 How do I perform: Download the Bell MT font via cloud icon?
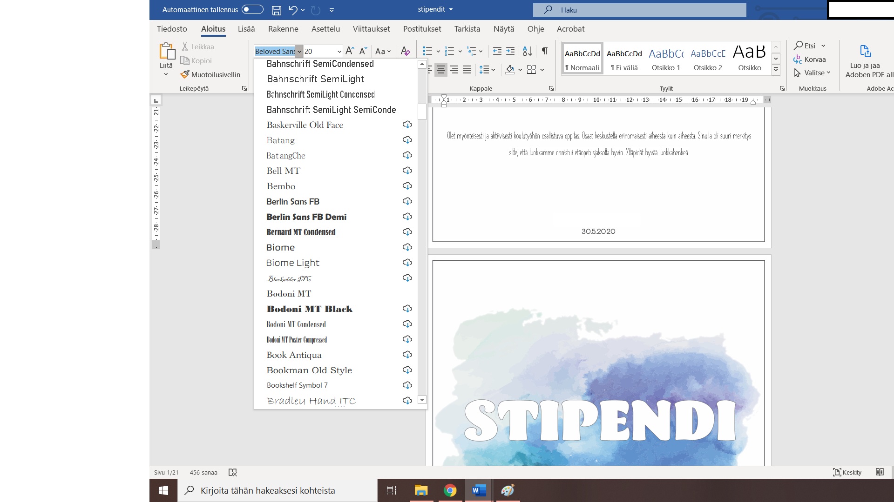click(x=407, y=171)
